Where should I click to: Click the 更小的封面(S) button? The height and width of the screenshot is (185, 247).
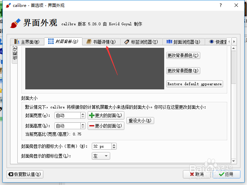pos(106,126)
